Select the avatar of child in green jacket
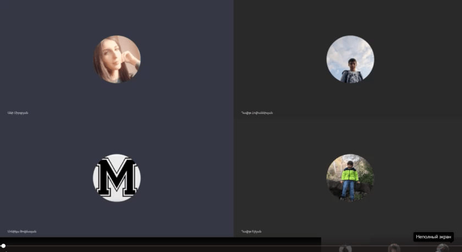This screenshot has width=462, height=252. point(350,178)
